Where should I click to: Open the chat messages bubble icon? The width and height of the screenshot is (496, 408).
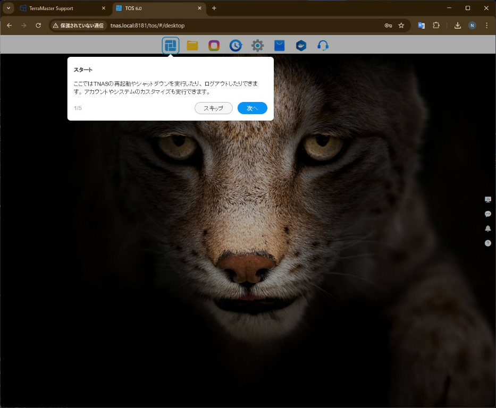click(x=487, y=214)
